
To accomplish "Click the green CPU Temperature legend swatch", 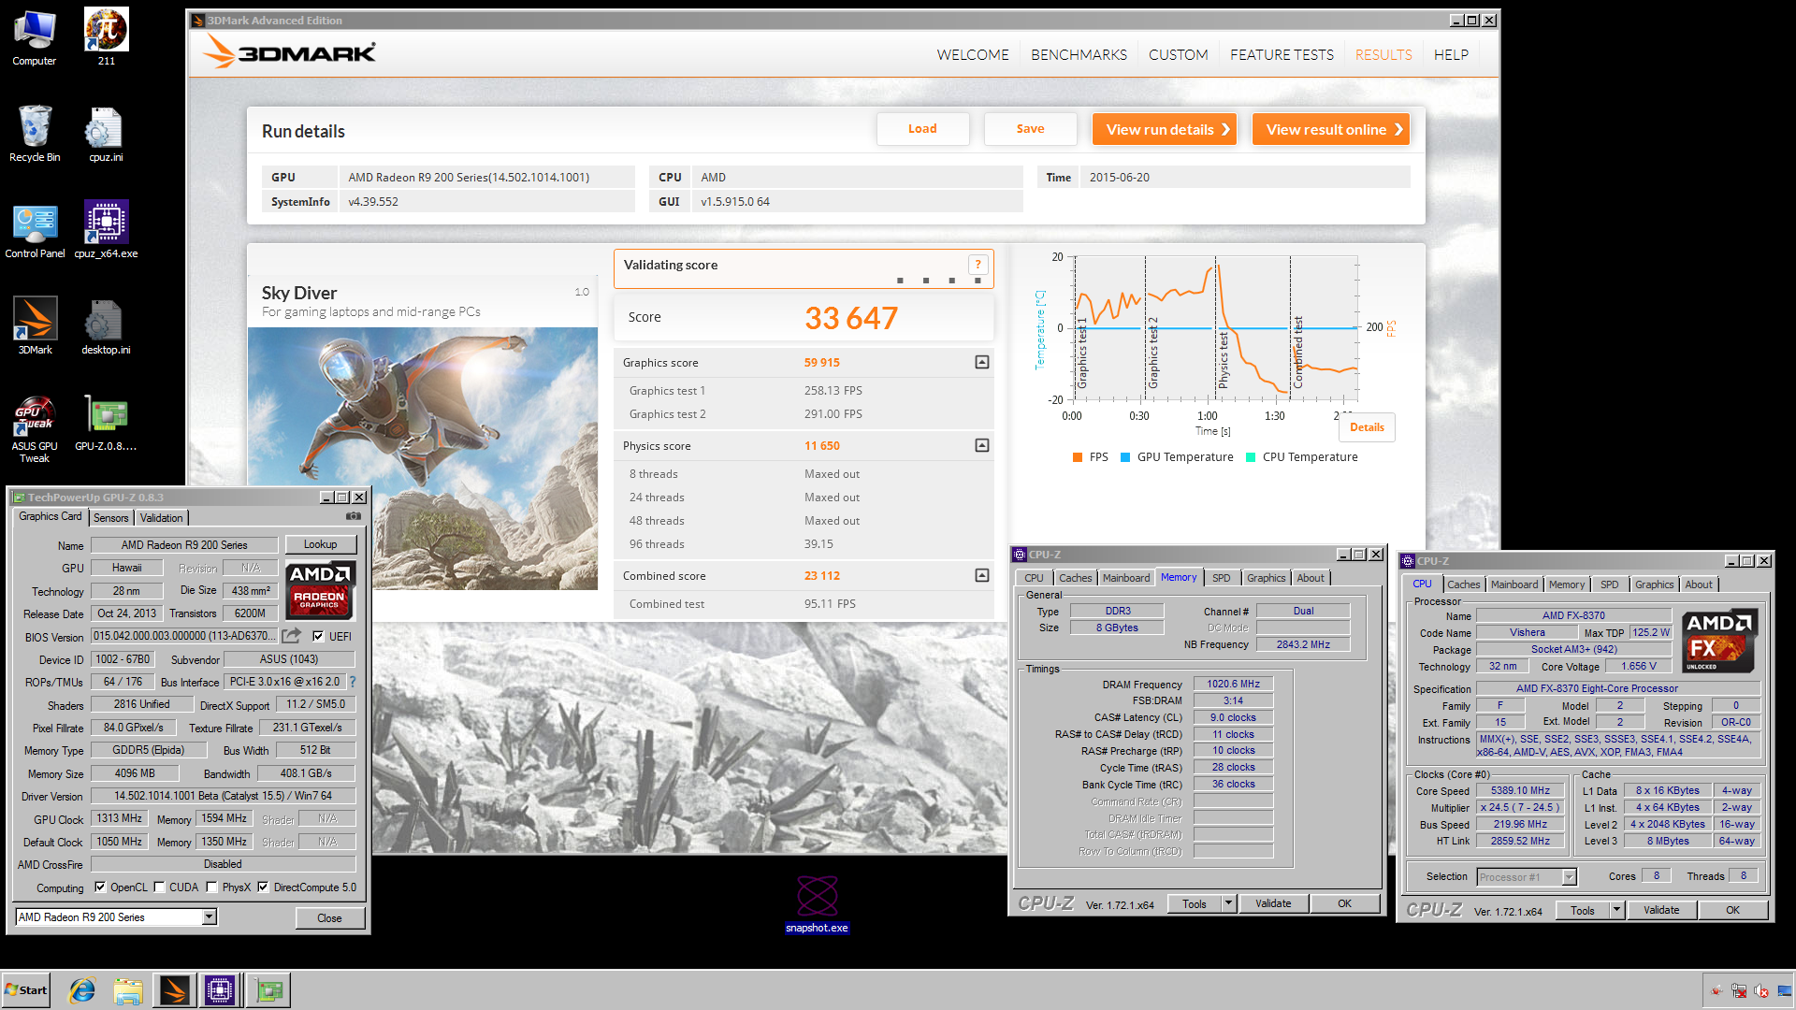I will click(1251, 457).
